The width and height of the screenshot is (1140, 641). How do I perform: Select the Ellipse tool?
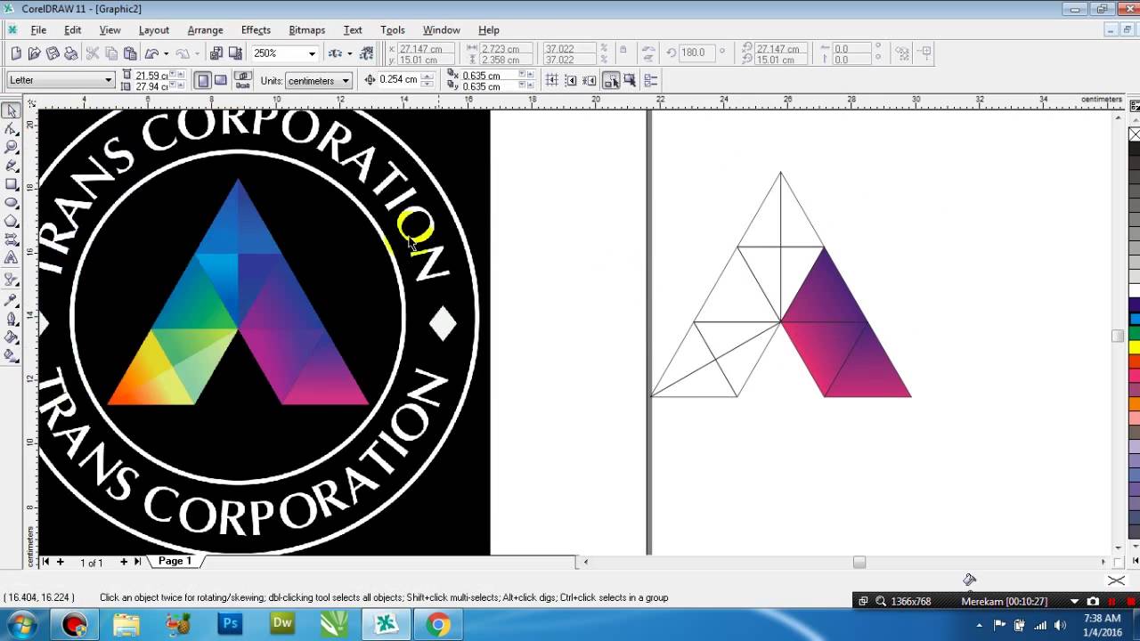(12, 203)
